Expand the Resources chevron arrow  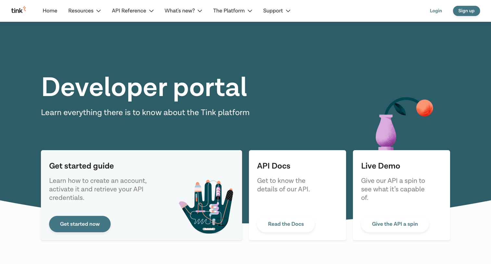click(x=98, y=11)
